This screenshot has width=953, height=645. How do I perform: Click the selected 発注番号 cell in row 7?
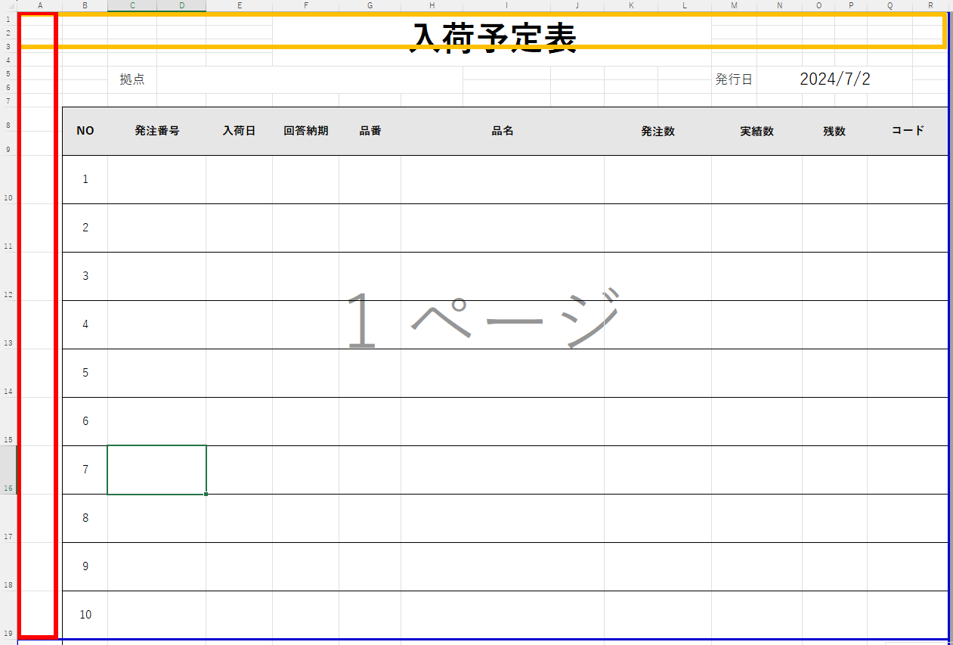[157, 470]
